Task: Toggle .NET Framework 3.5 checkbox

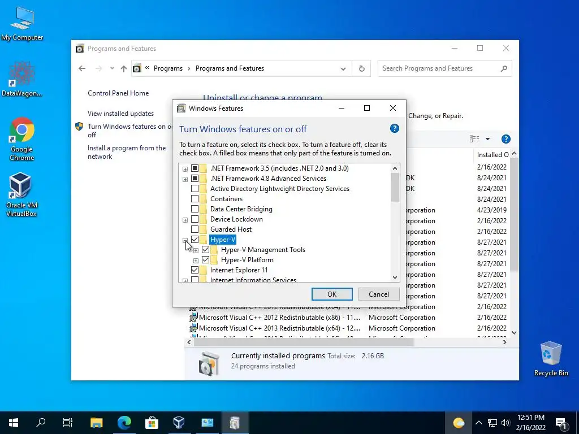Action: click(195, 168)
